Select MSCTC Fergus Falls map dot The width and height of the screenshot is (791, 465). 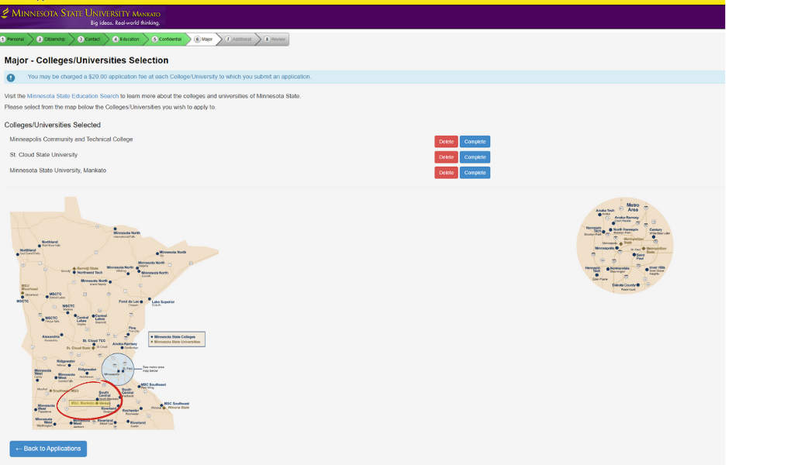click(43, 320)
